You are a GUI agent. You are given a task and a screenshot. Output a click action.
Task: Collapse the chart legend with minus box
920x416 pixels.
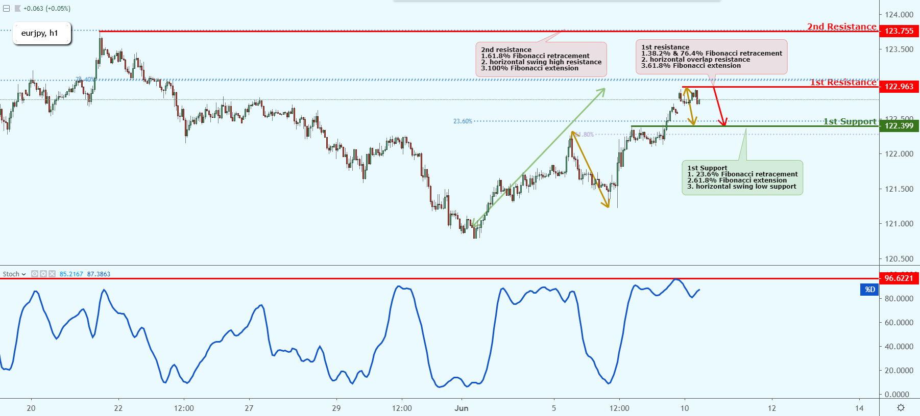tap(6, 9)
